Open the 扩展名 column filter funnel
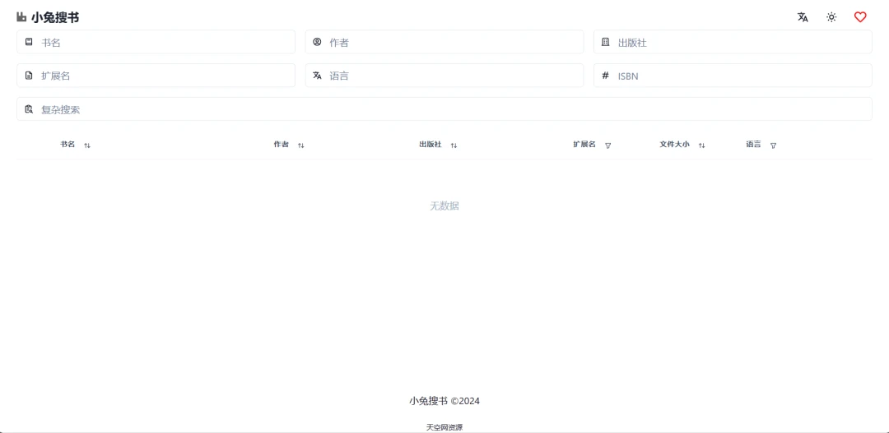Viewport: 889px width, 433px height. tap(607, 145)
